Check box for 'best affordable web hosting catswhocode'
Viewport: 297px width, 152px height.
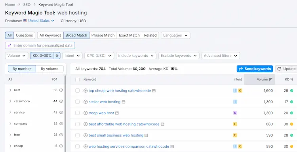click(77, 124)
